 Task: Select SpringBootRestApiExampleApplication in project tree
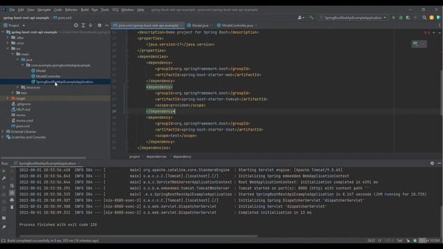pyautogui.click(x=64, y=82)
